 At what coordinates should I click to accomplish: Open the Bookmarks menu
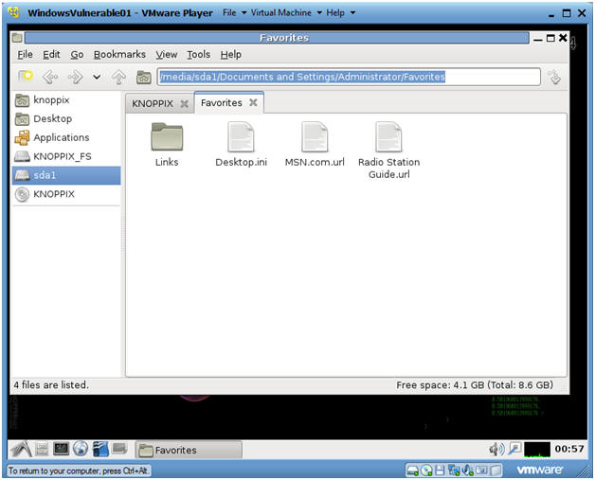(119, 55)
